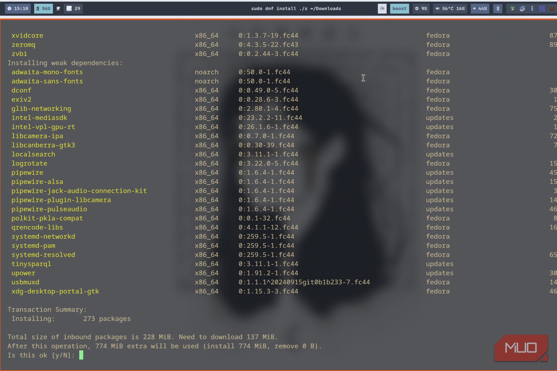The height and width of the screenshot is (371, 557).
Task: Click the 'Is this ok [y/N]:' prompt cursor
Action: pyautogui.click(x=81, y=355)
